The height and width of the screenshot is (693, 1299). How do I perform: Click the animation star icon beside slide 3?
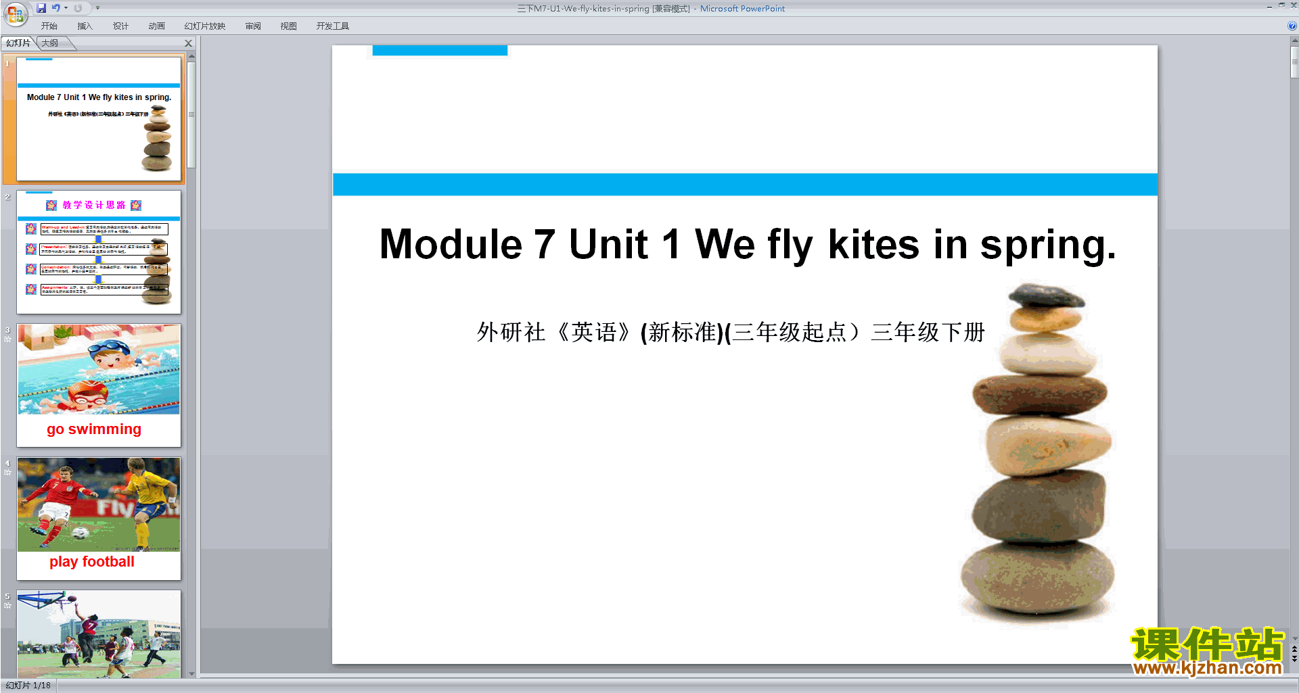(7, 339)
